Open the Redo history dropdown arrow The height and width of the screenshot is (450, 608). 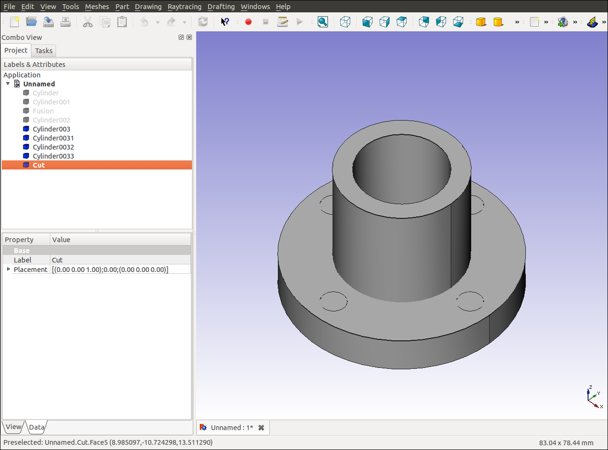coord(184,22)
